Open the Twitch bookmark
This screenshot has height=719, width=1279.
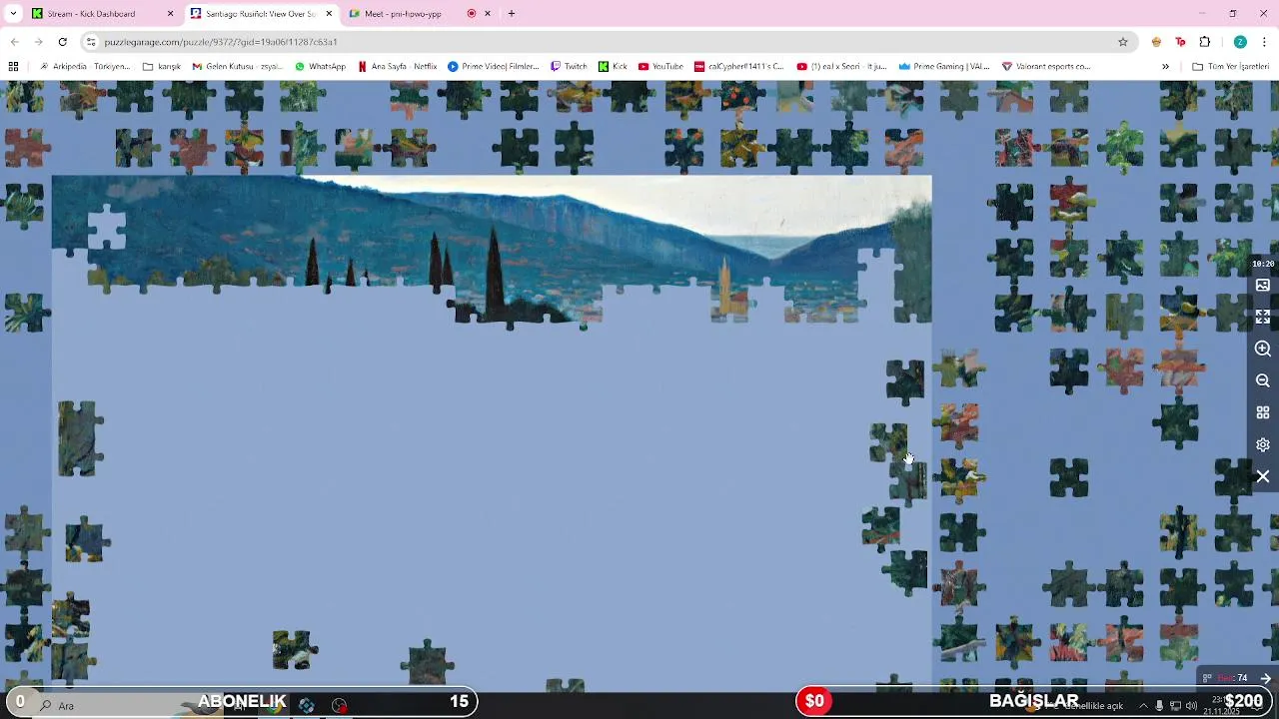[569, 66]
